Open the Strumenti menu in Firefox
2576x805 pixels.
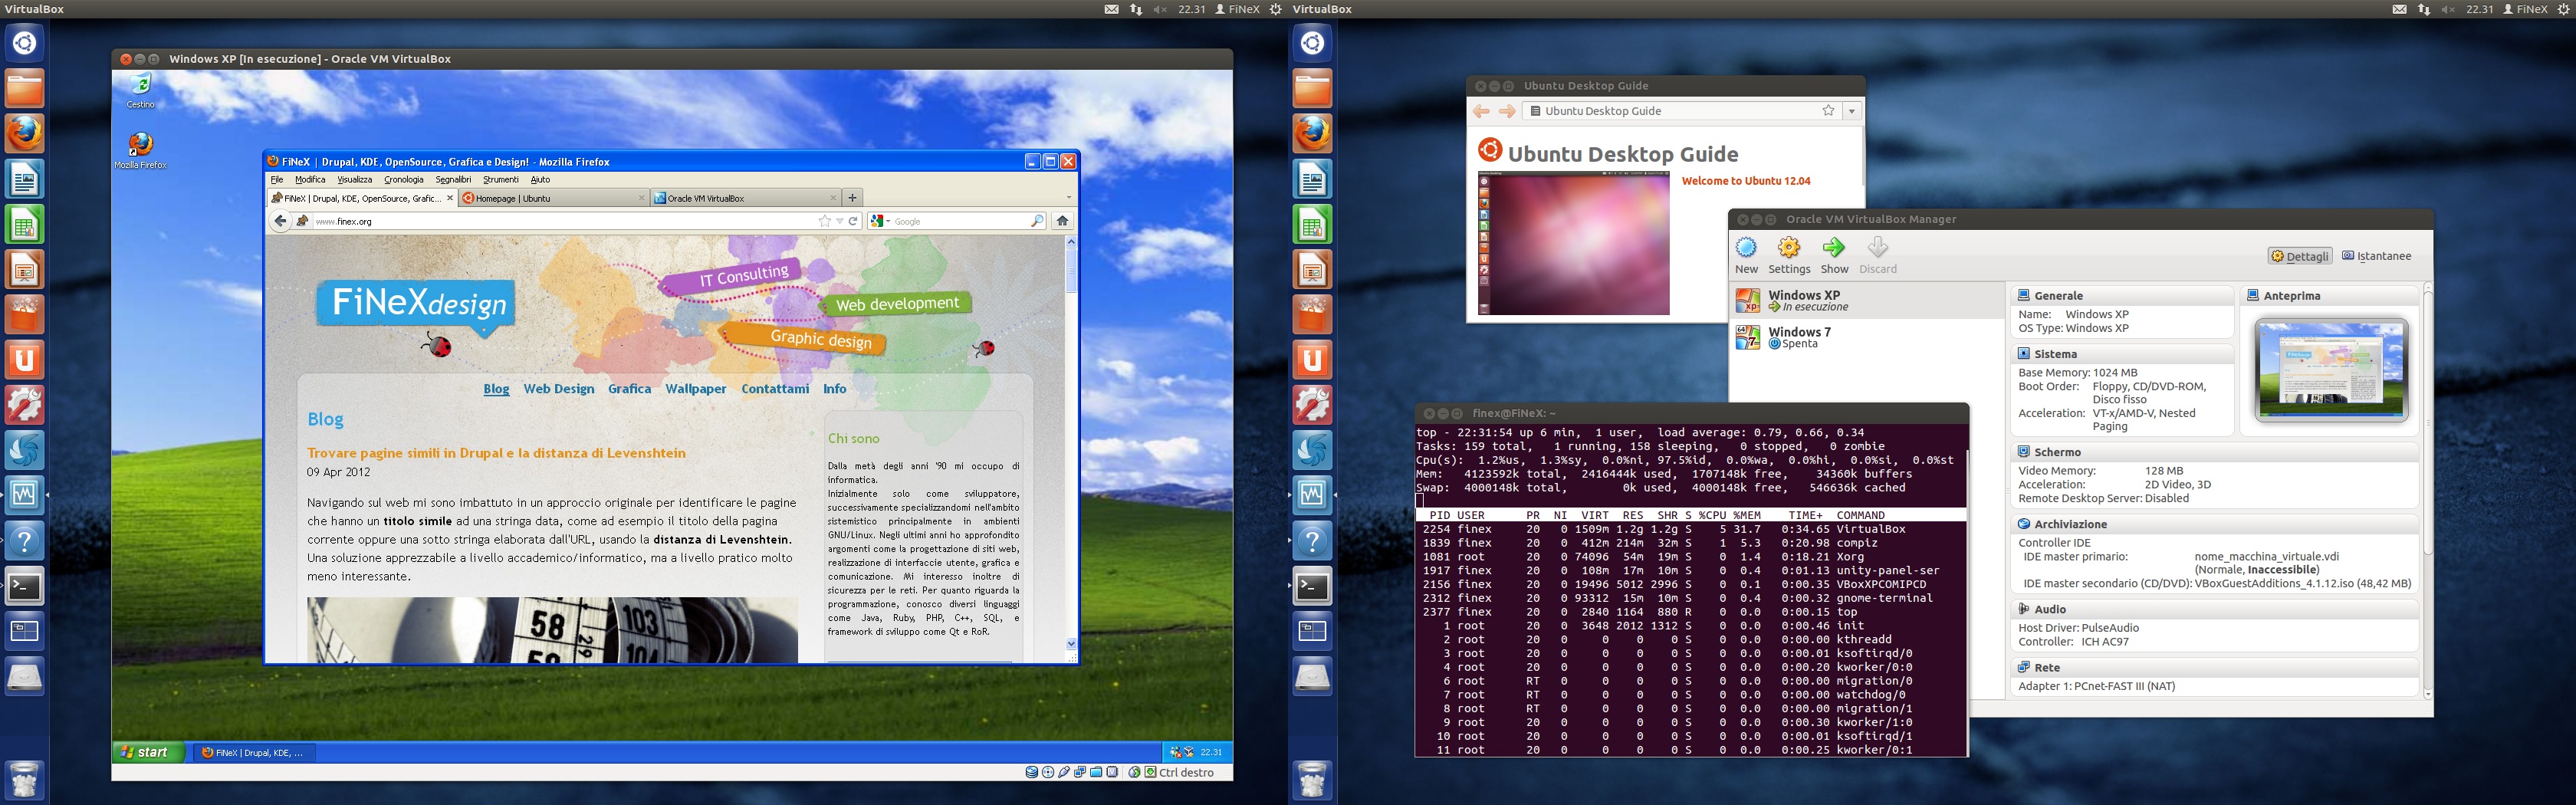pyautogui.click(x=501, y=179)
